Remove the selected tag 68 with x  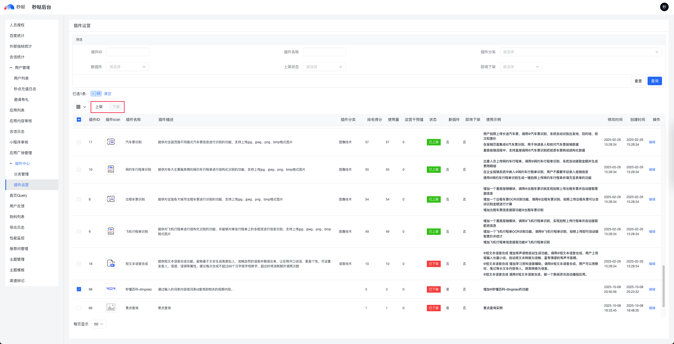point(93,93)
